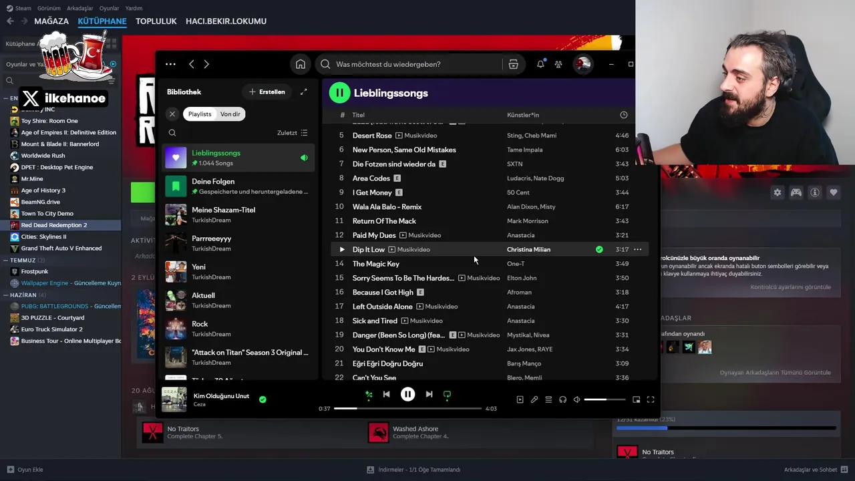Add game to favorites with heart icon
Image resolution: width=855 pixels, height=481 pixels.
(x=834, y=192)
